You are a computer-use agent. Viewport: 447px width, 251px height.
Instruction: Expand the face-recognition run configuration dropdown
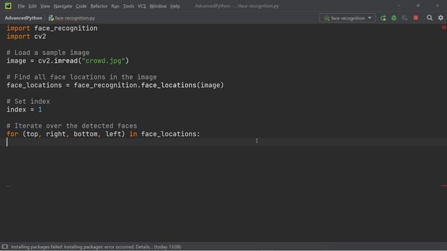point(348,18)
